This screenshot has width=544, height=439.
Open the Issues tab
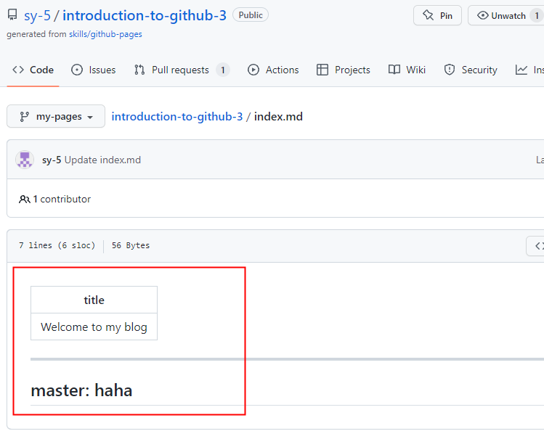click(94, 70)
